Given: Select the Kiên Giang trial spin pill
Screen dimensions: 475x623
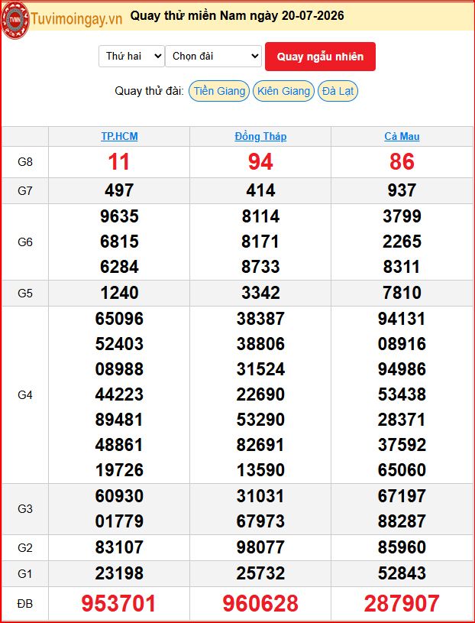Looking at the screenshot, I should point(284,91).
